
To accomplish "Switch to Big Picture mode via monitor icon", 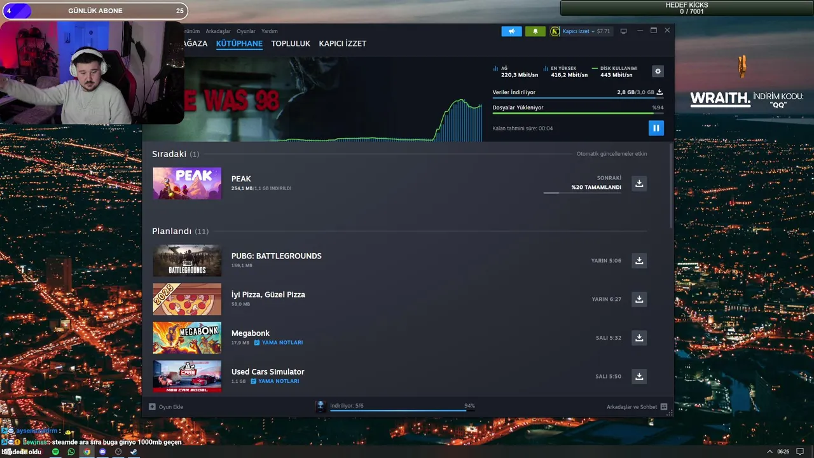I will [624, 31].
